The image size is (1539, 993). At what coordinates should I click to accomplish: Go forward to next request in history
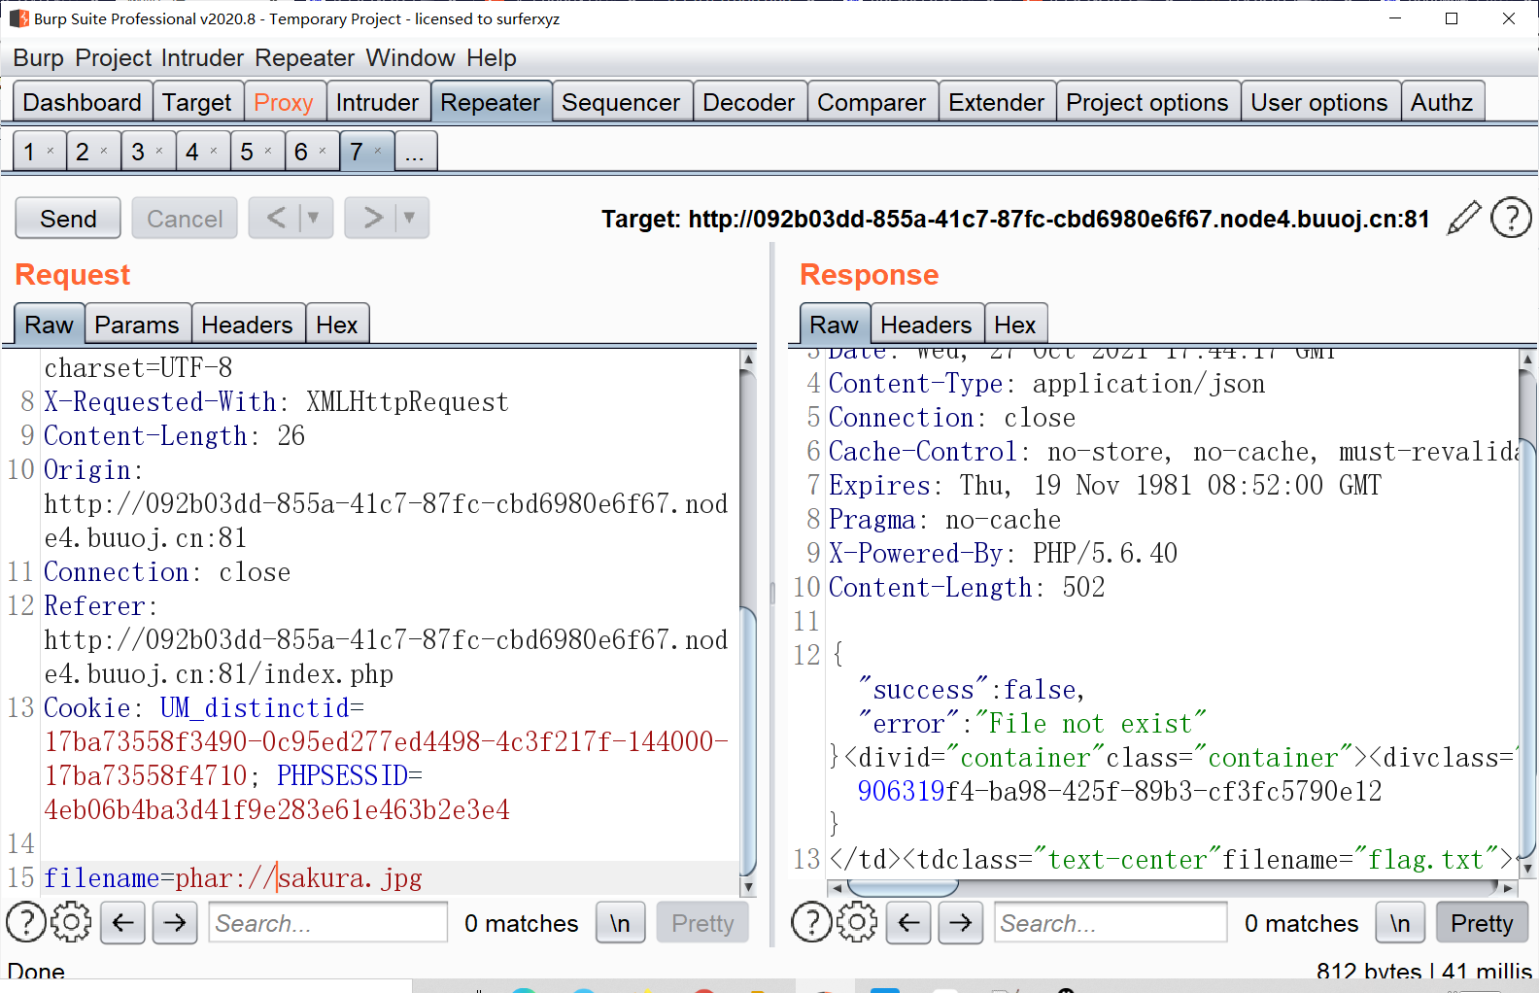pyautogui.click(x=373, y=218)
